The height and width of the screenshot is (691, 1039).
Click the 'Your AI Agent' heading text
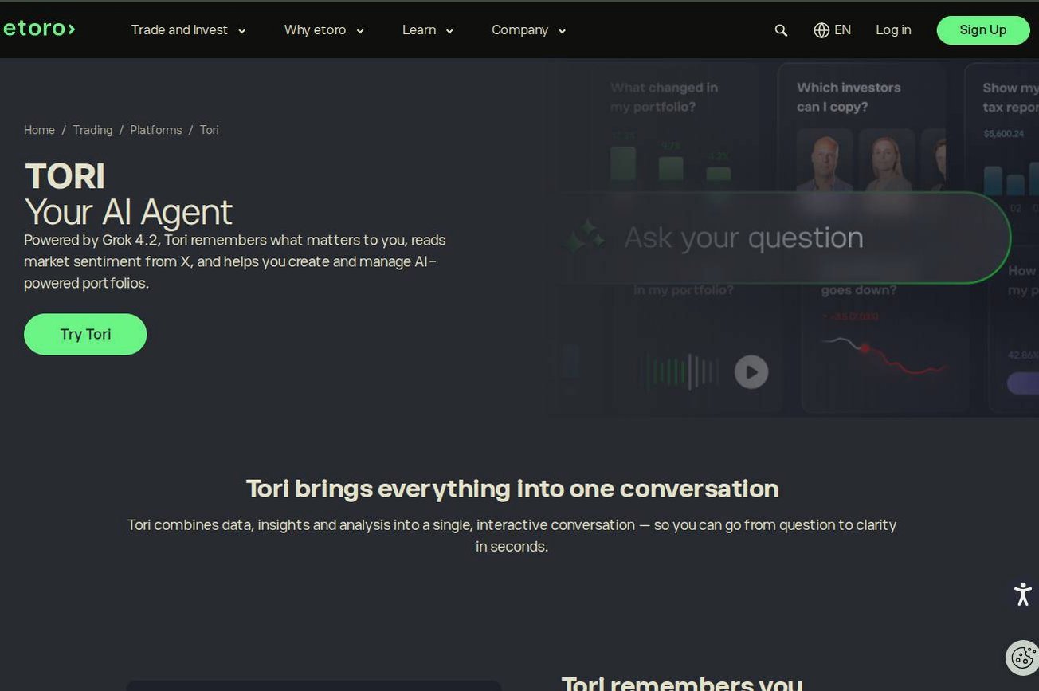128,212
